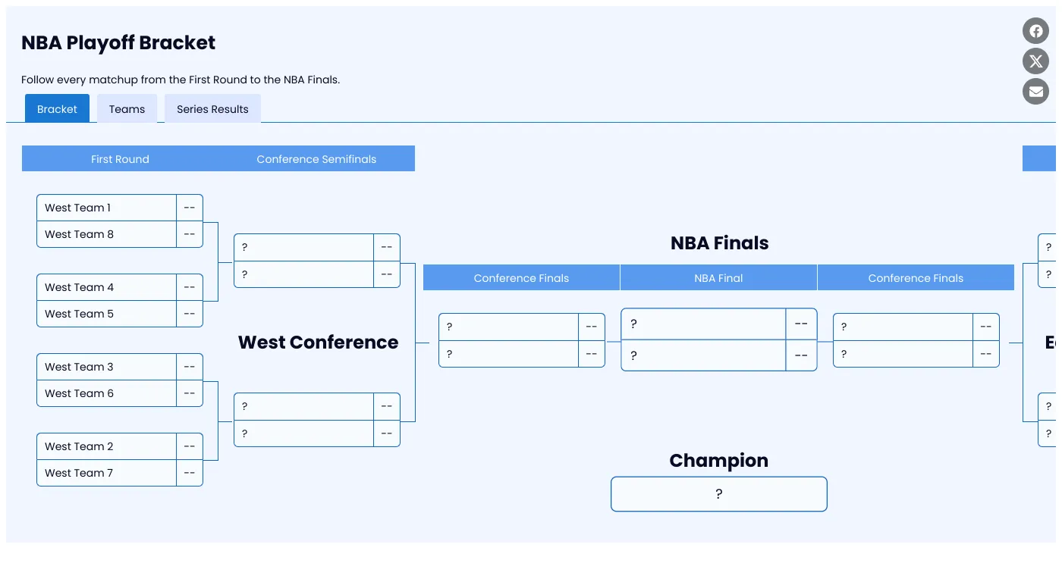Click the Champion result box
The width and height of the screenshot is (1062, 582).
pos(718,494)
